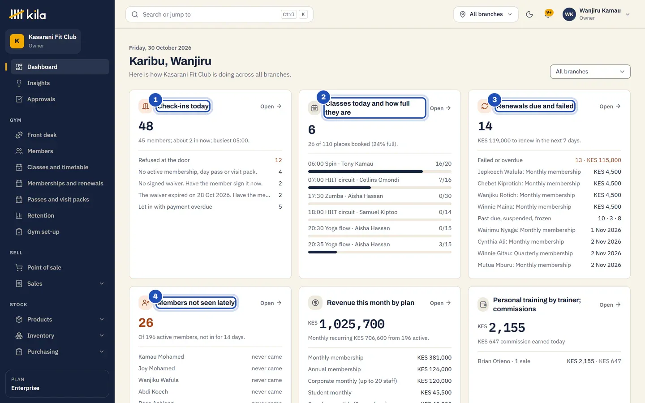Click the Enterprise plan box

(57, 384)
